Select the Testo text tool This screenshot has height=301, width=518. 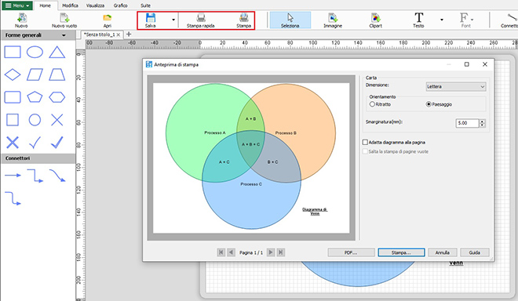click(418, 20)
